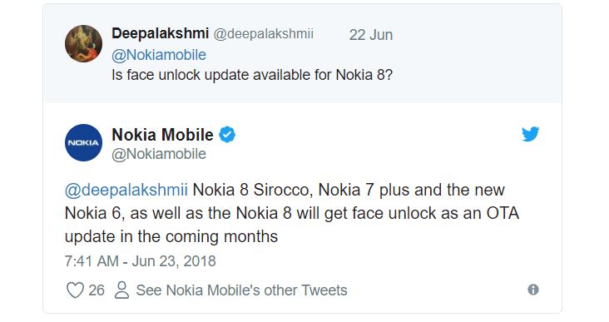The width and height of the screenshot is (609, 322).
Task: Open the 7:41 AM - Jun 23, 2018 timestamp
Action: [x=141, y=261]
